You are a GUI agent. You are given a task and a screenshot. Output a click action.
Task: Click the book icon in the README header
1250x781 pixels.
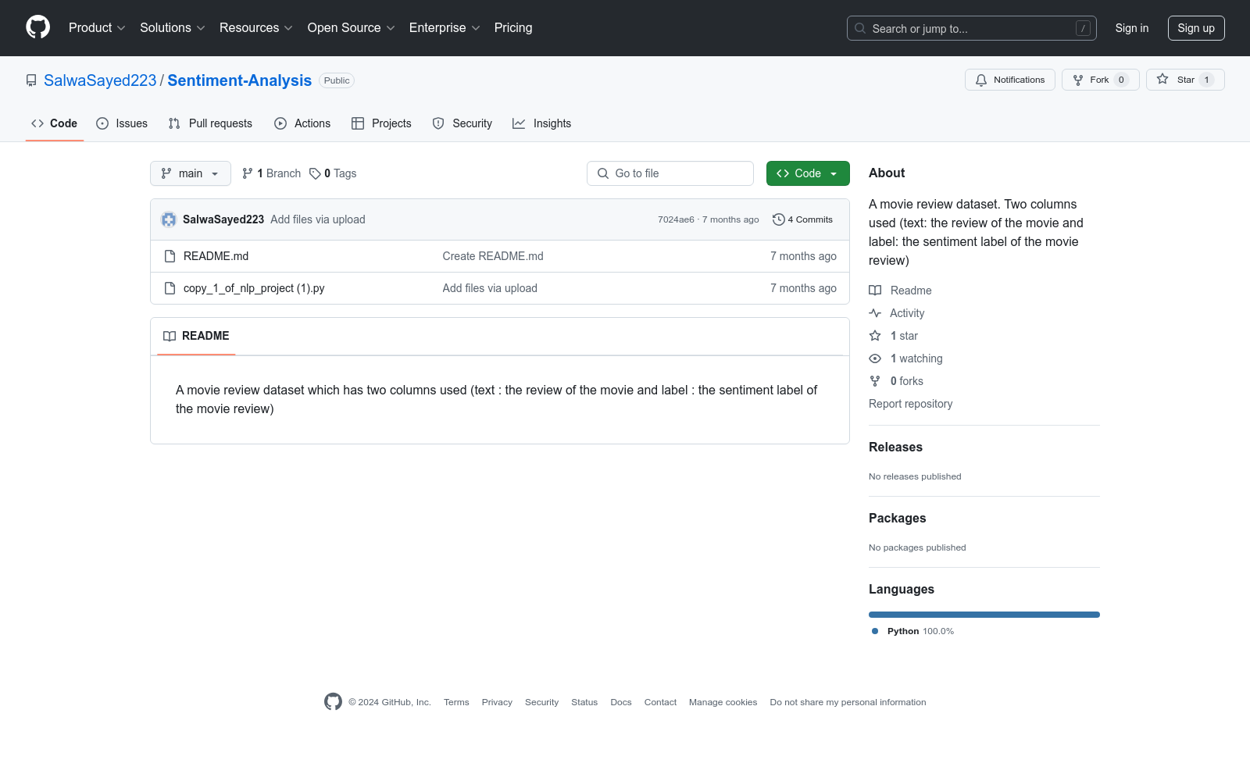point(170,336)
